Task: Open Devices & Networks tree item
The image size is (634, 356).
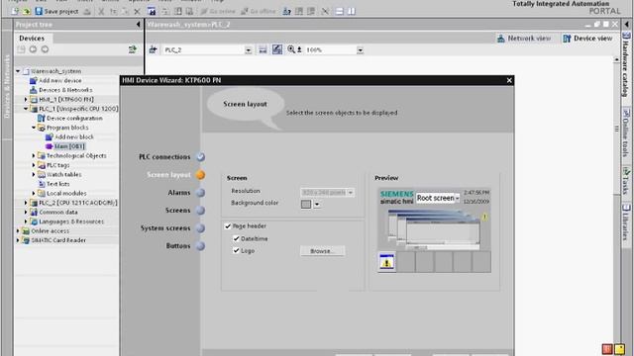Action: point(65,90)
